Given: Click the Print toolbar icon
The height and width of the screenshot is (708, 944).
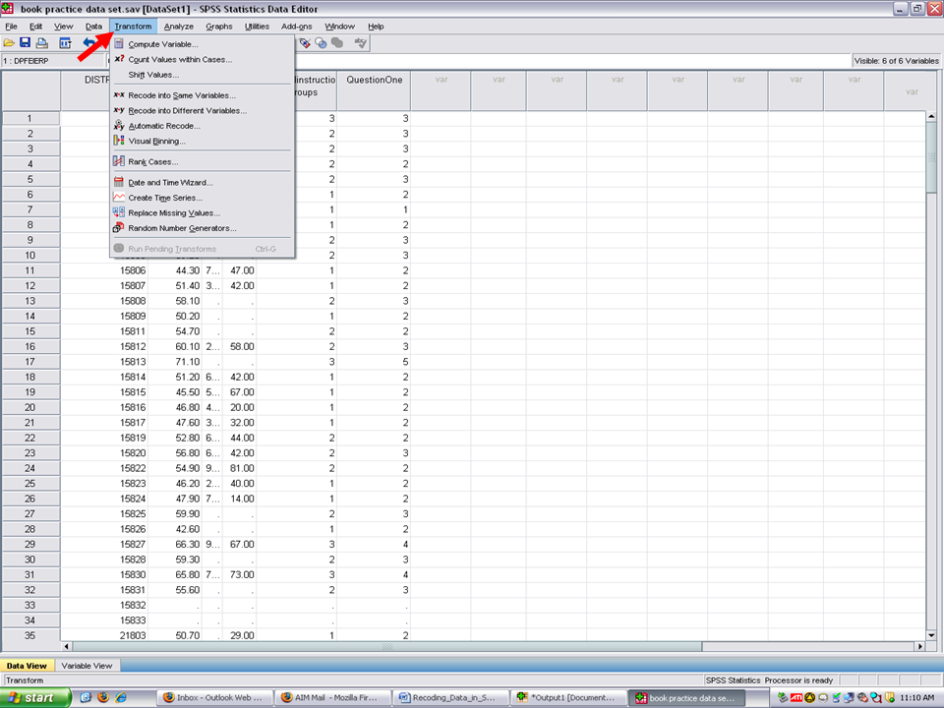Looking at the screenshot, I should [x=41, y=43].
